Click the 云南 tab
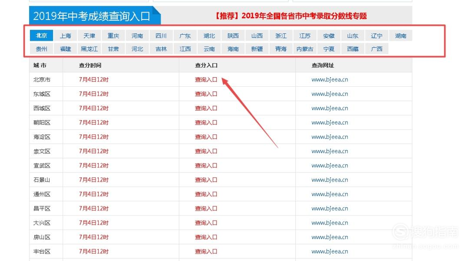The image size is (469, 261). click(209, 49)
